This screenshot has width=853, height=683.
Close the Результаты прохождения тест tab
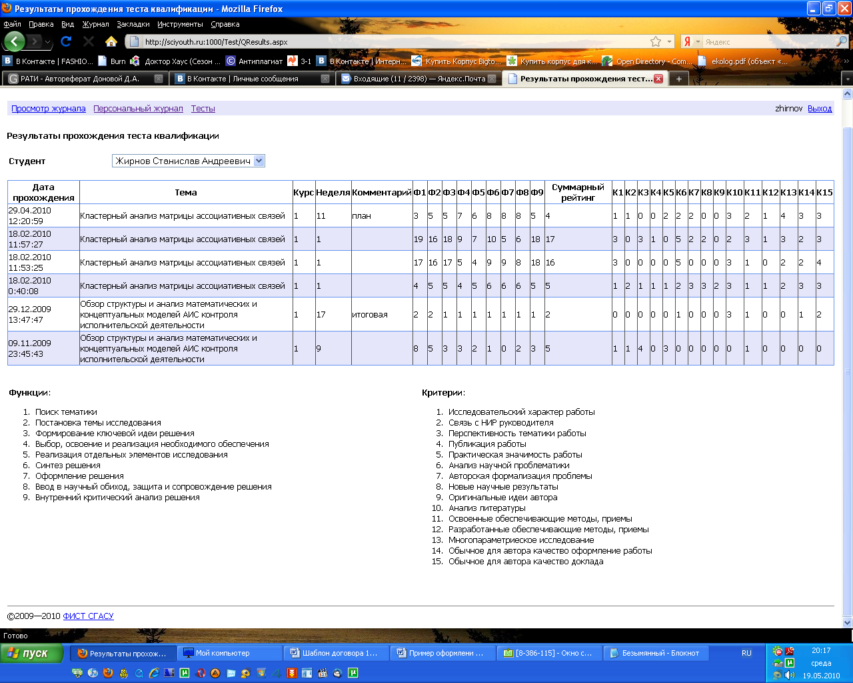(x=658, y=79)
